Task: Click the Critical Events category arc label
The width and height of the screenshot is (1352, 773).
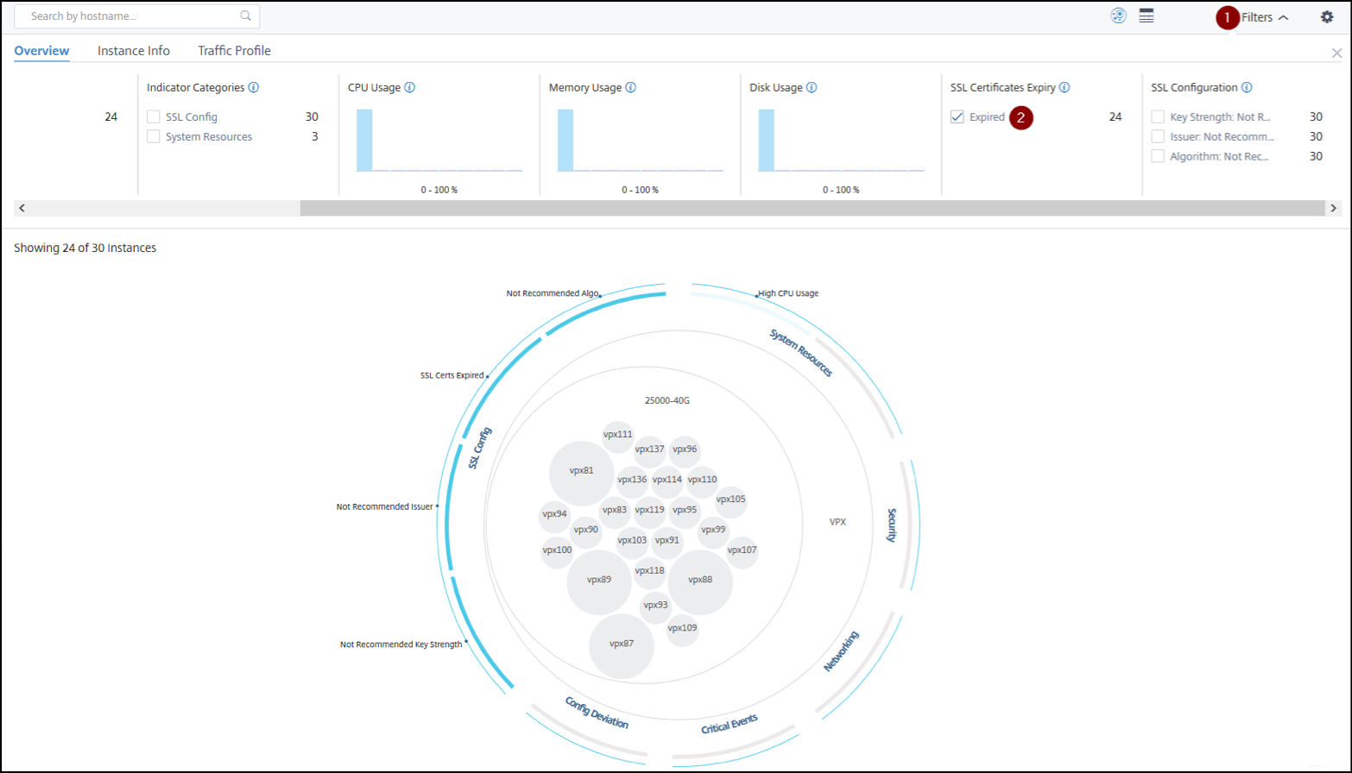Action: coord(730,725)
